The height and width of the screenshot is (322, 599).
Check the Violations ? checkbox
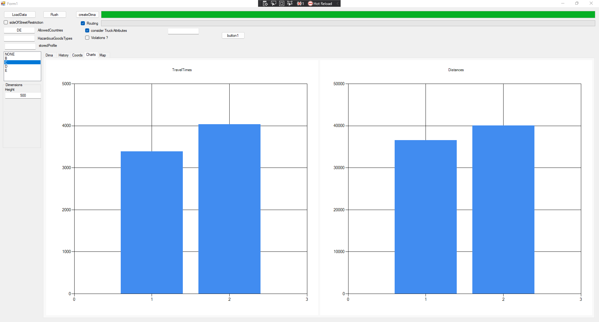click(87, 38)
